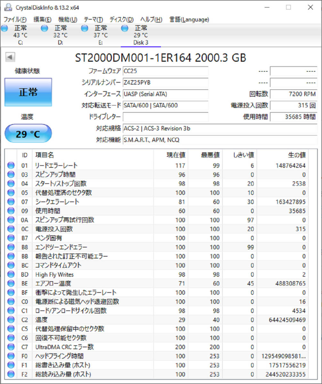The height and width of the screenshot is (384, 322).
Task: Click the previous disk arrow button
Action: point(10,57)
